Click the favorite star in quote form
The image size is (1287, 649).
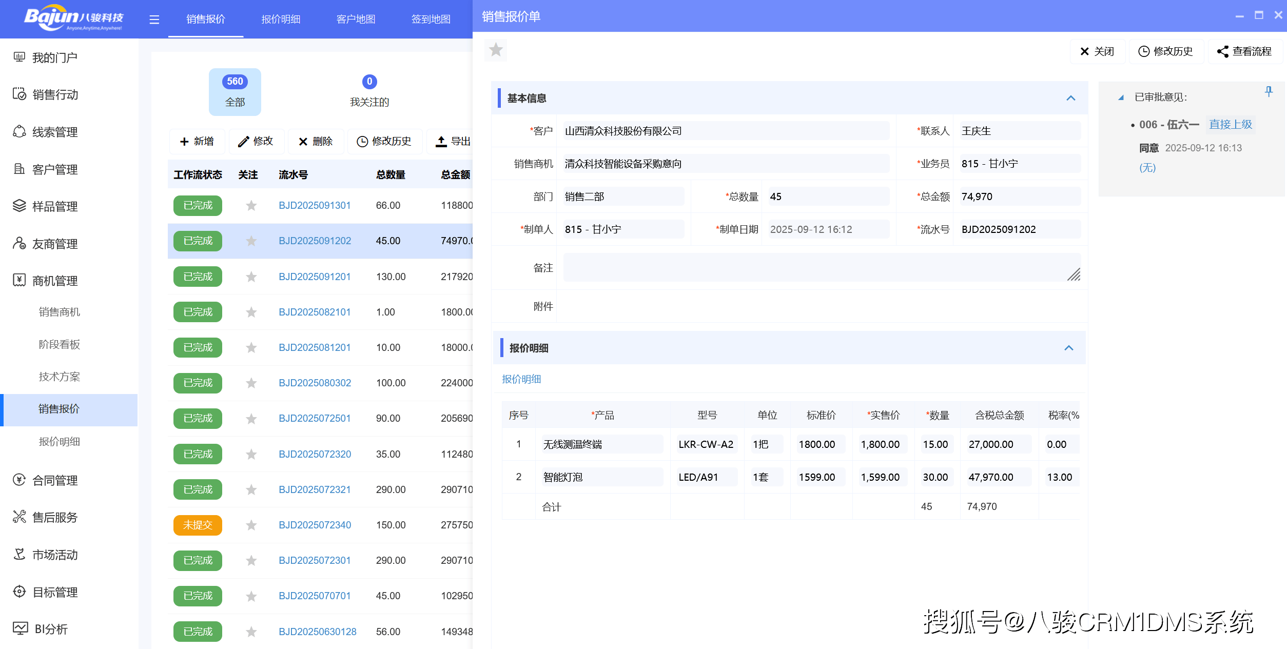(x=496, y=50)
